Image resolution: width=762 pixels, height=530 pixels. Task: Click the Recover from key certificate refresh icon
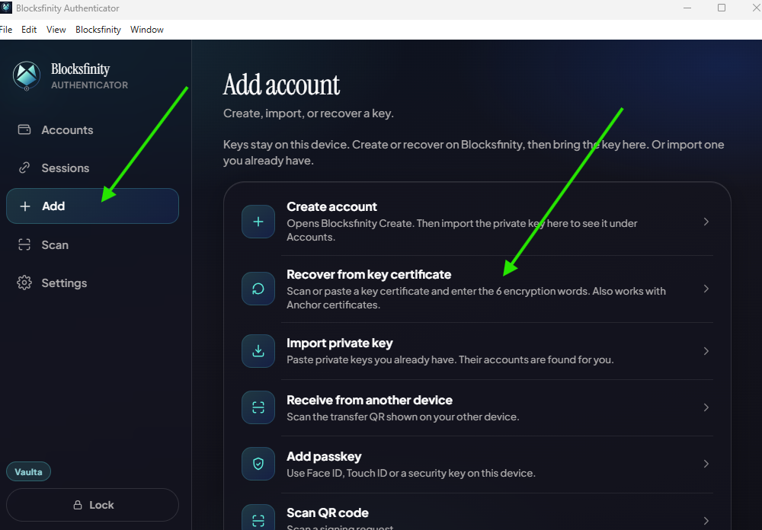coord(258,289)
